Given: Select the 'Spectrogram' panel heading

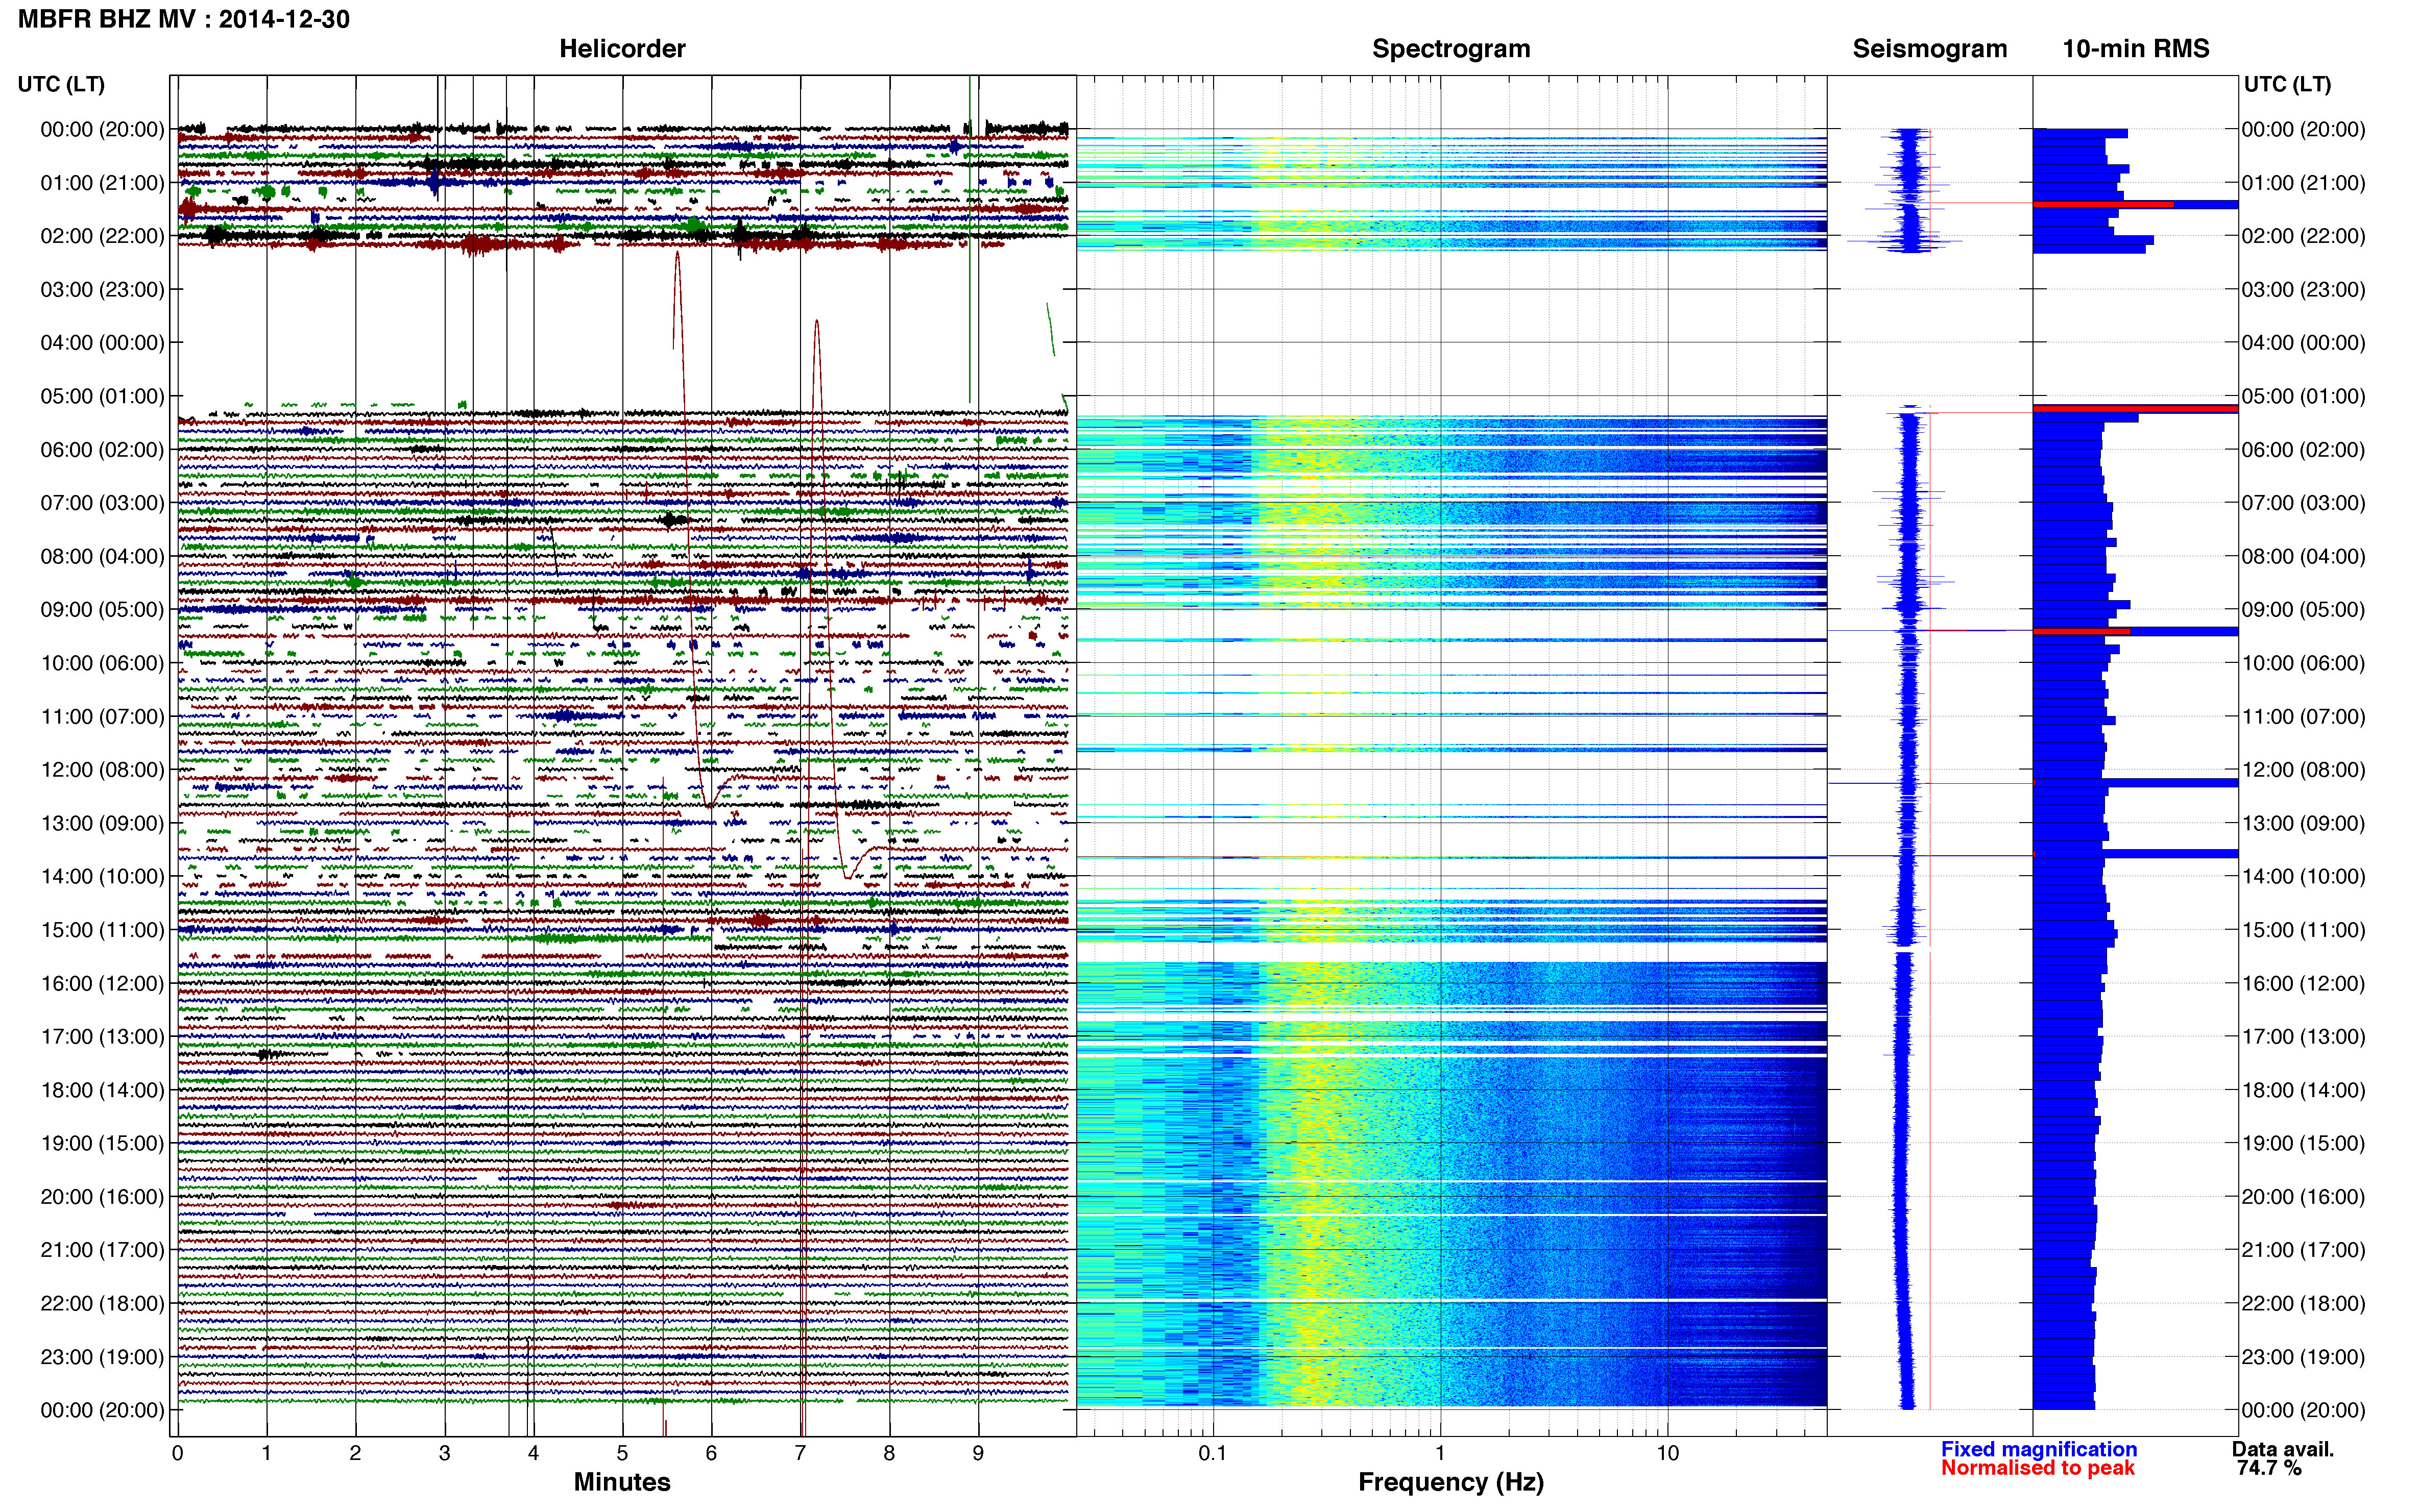Looking at the screenshot, I should pos(1450,49).
